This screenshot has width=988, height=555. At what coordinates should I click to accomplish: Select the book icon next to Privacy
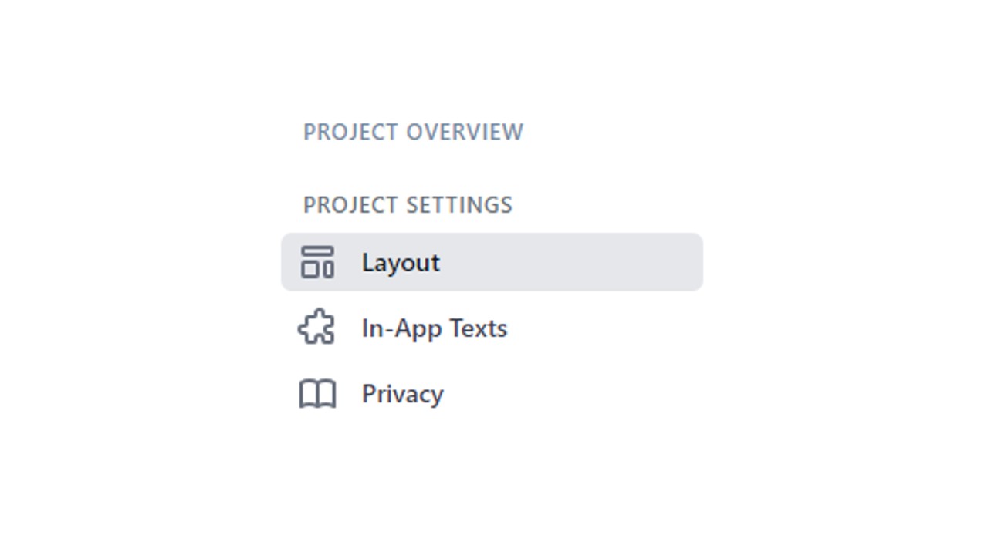(x=317, y=394)
